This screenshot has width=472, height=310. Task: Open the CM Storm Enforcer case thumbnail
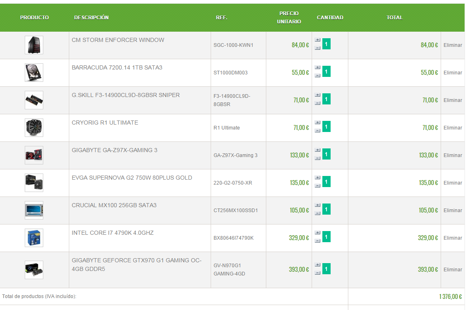tap(34, 45)
